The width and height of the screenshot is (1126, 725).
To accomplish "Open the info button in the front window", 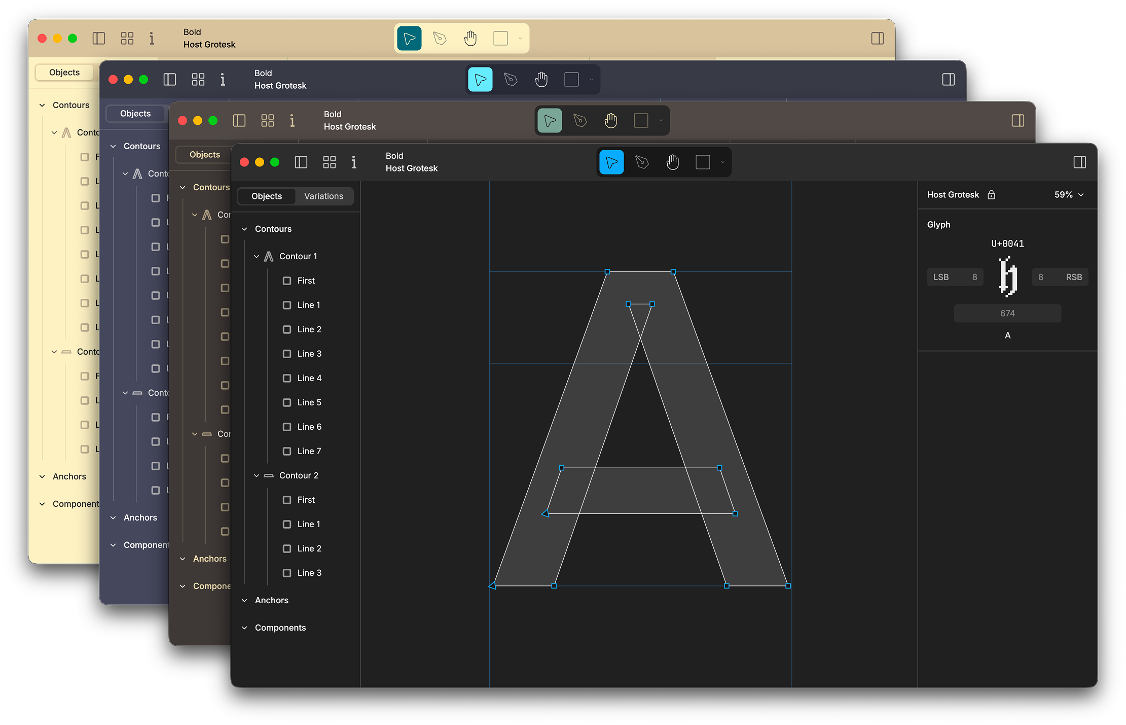I will point(354,162).
